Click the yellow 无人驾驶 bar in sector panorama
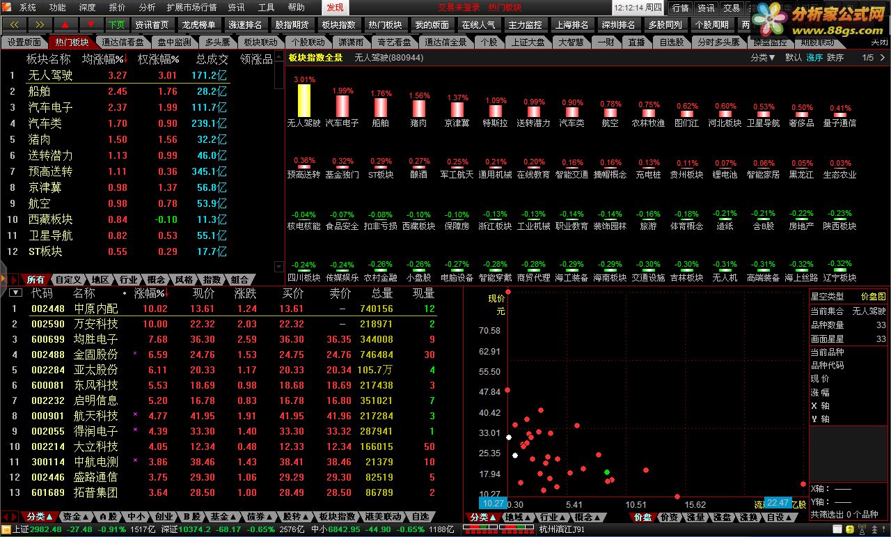The height and width of the screenshot is (537, 891). (x=304, y=100)
